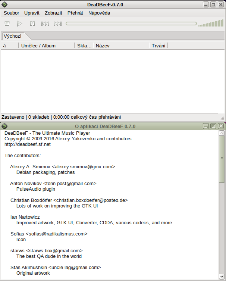226x281 pixels.
Task: Sort by Trvání column header
Action: 158,46
